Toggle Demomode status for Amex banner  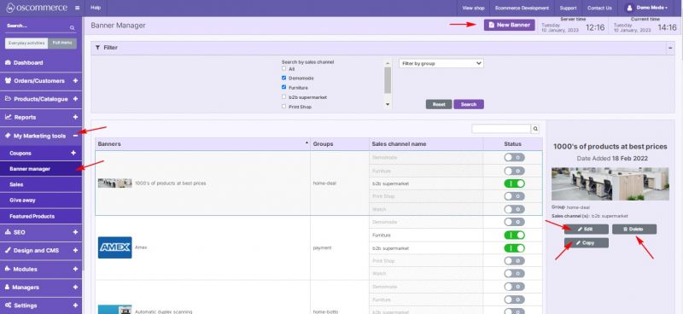[515, 222]
